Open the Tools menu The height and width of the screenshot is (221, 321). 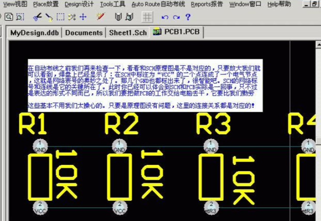[x=112, y=4]
